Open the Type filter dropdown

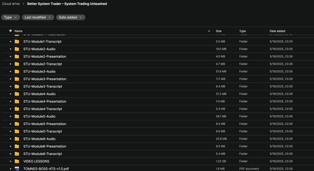(x=10, y=17)
